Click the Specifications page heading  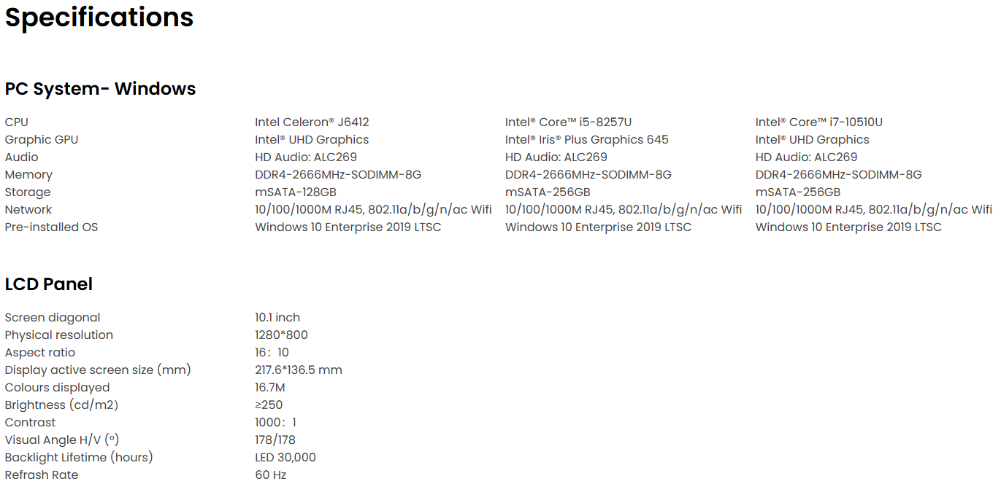coord(99,17)
